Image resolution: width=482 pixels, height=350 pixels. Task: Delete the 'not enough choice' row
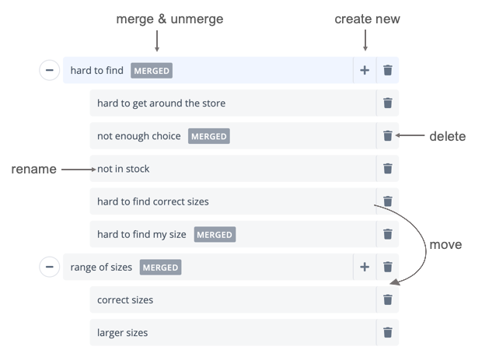click(x=388, y=136)
